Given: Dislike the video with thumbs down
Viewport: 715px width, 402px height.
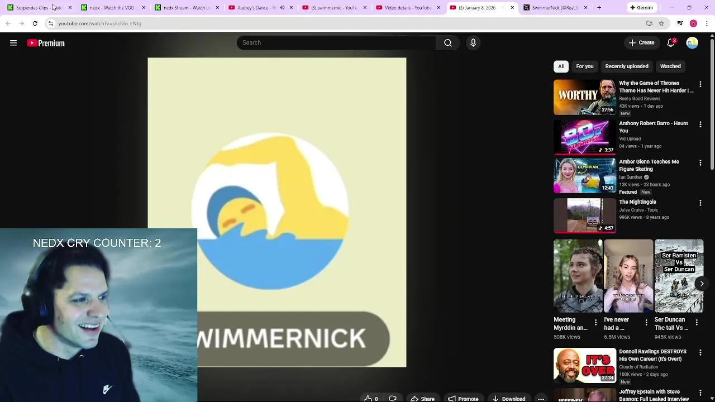Looking at the screenshot, I should pos(393,399).
